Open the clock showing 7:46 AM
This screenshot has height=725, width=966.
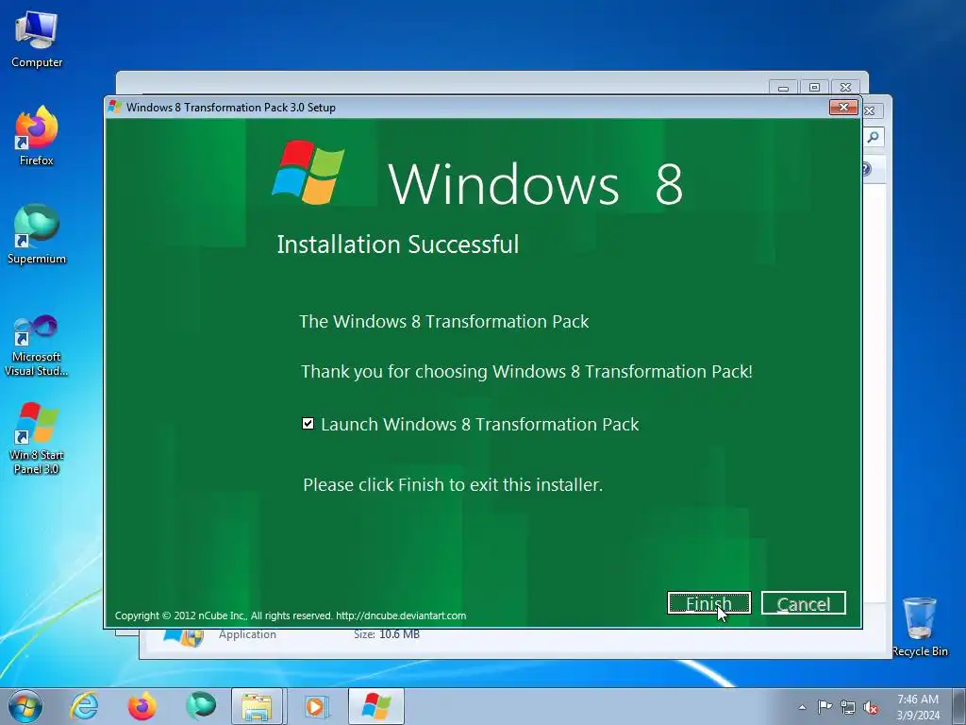918,706
